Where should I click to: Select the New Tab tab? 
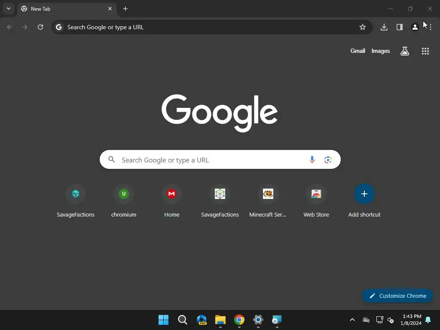coord(67,9)
